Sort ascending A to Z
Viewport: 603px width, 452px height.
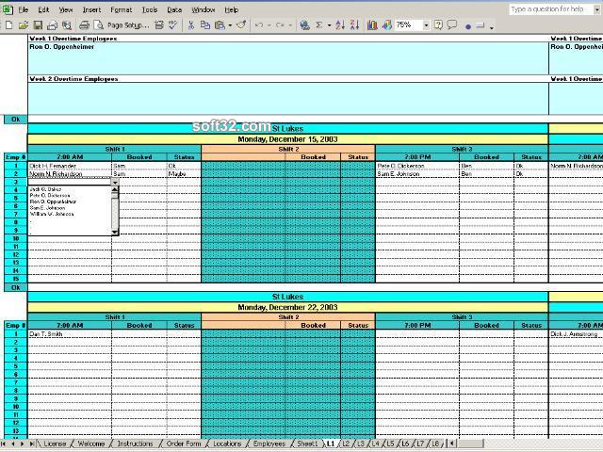coord(340,25)
